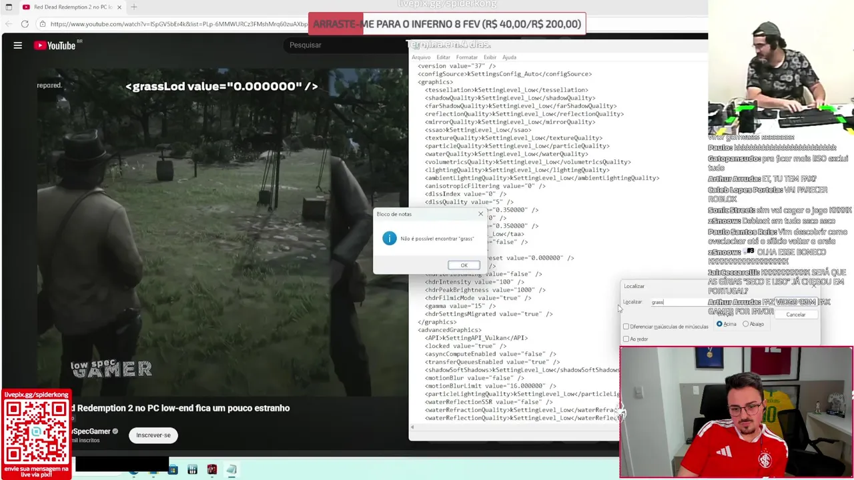This screenshot has height=480, width=854.
Task: Click the browser URL address bar
Action: pos(179,24)
